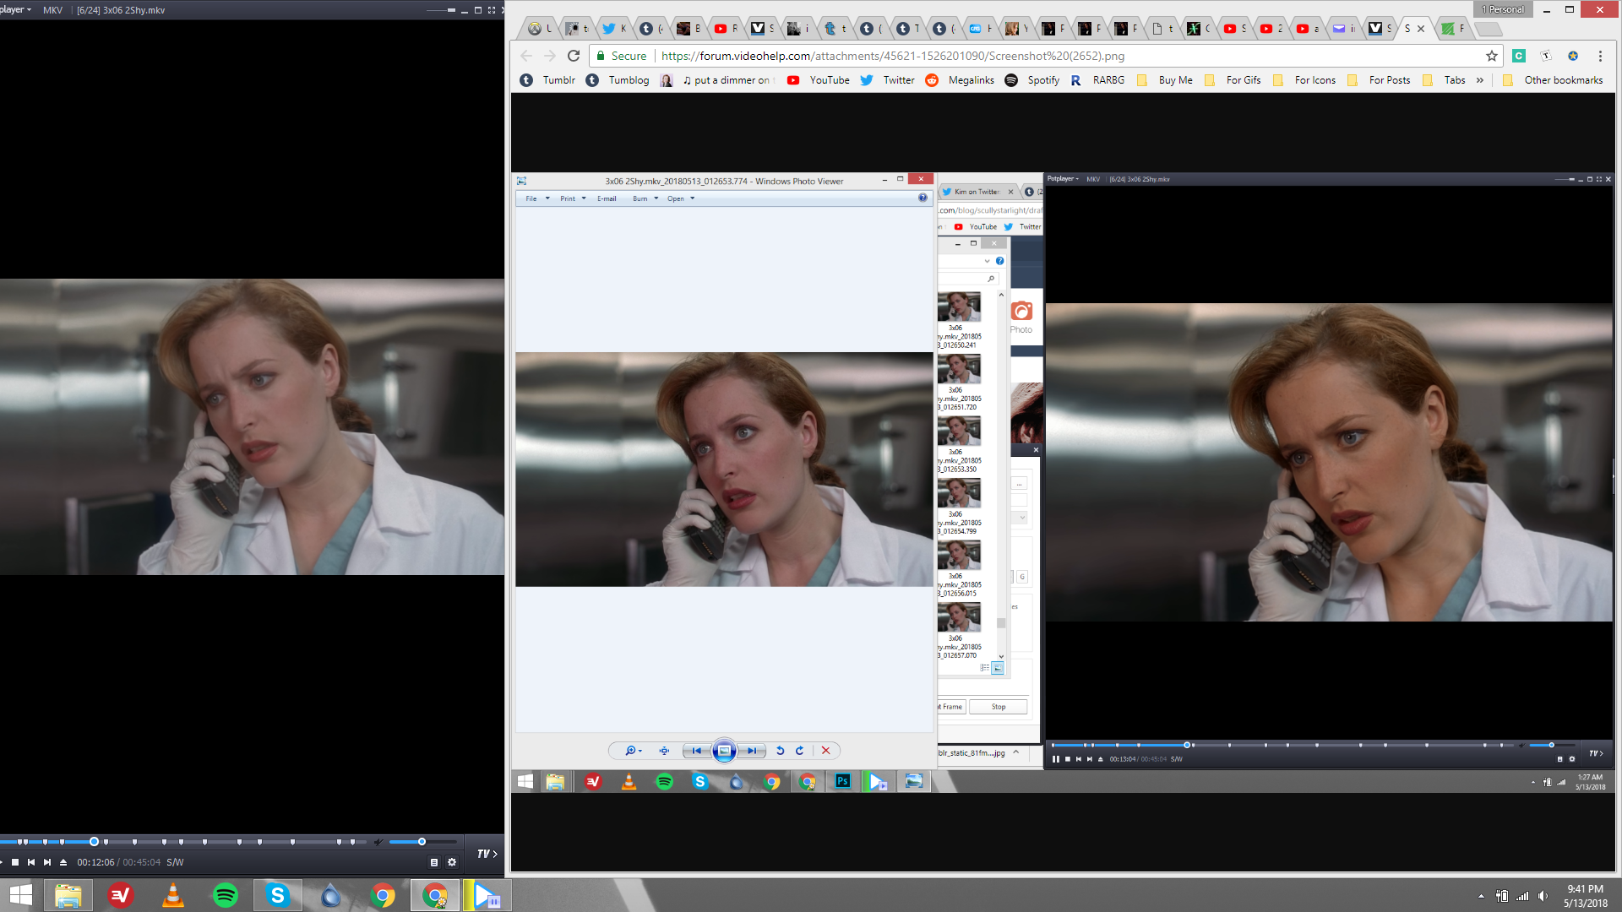Open the Megalinks bookmark

pos(960,80)
